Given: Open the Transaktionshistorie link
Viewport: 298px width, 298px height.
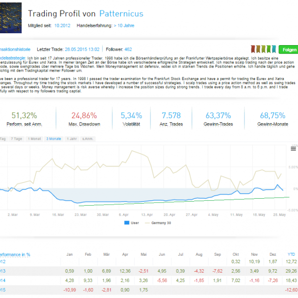Looking at the screenshot, I should click(x=15, y=49).
